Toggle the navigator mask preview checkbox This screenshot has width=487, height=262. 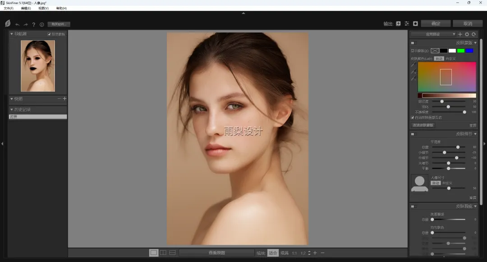coord(49,34)
